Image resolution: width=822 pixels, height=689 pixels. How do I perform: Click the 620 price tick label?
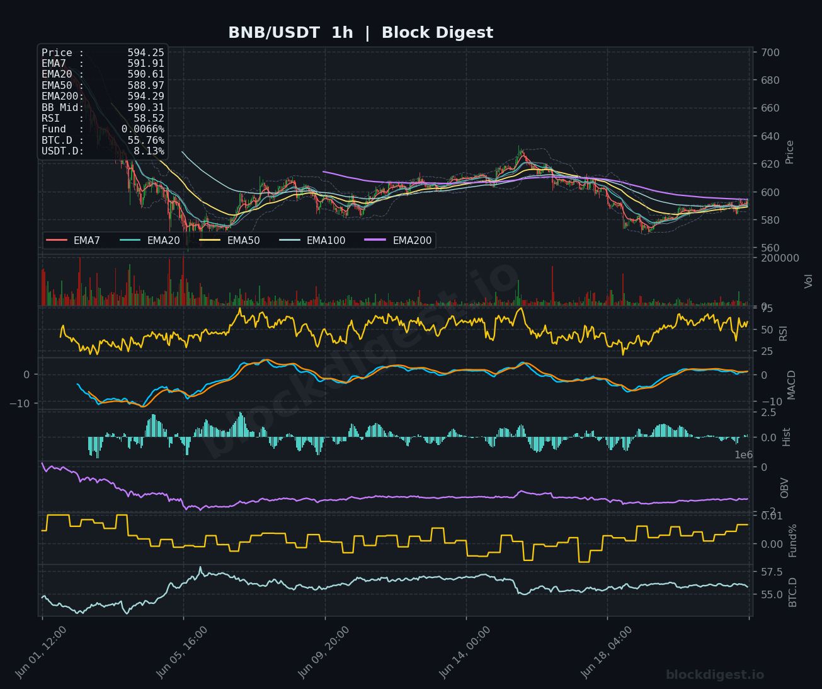770,164
